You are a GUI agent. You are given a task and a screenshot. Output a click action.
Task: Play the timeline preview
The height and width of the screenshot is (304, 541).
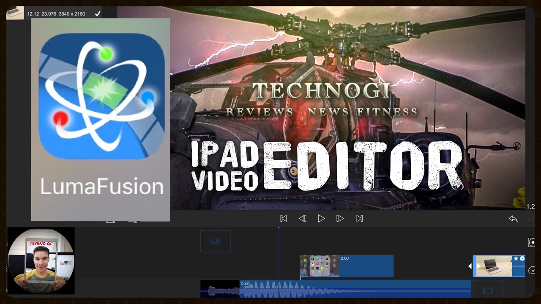(321, 218)
